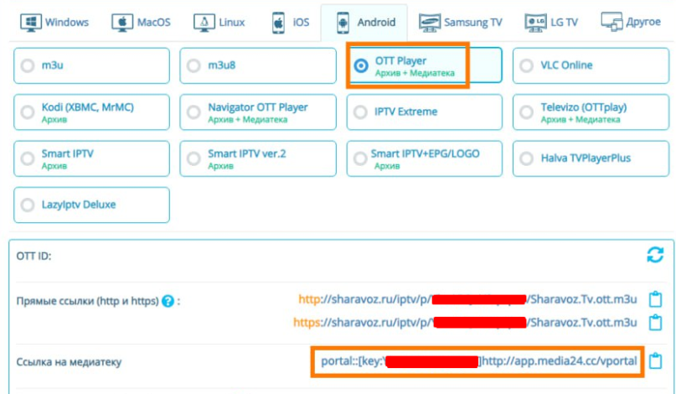Switch to the Samsung TV tab
This screenshot has width=676, height=394.
[x=461, y=22]
